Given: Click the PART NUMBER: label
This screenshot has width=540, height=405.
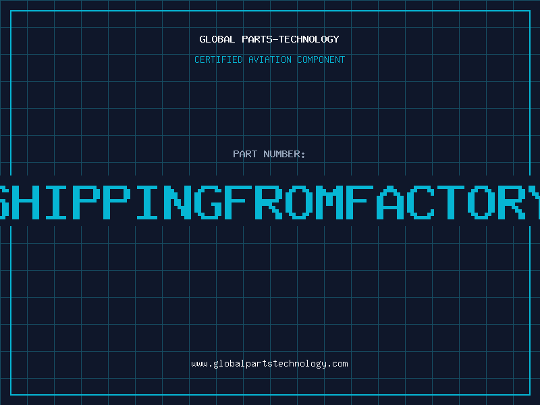Looking at the screenshot, I should [x=269, y=154].
